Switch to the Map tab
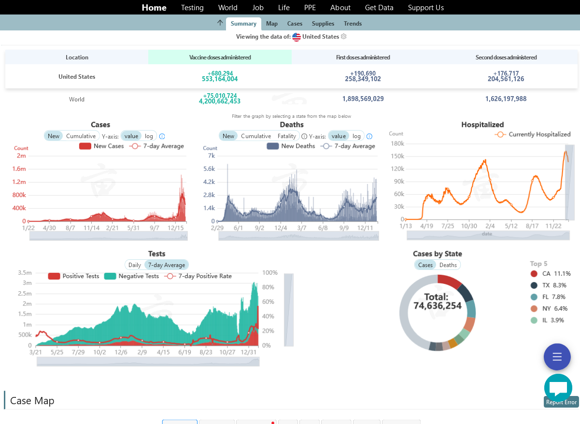 coord(272,24)
